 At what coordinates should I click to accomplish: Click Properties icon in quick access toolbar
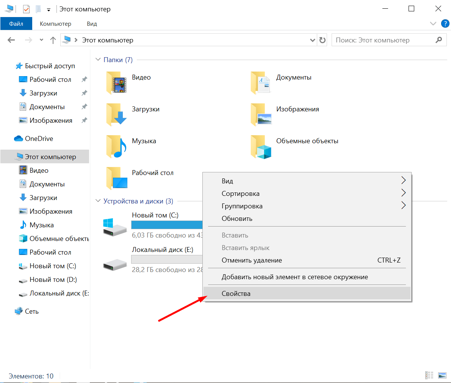[x=26, y=9]
